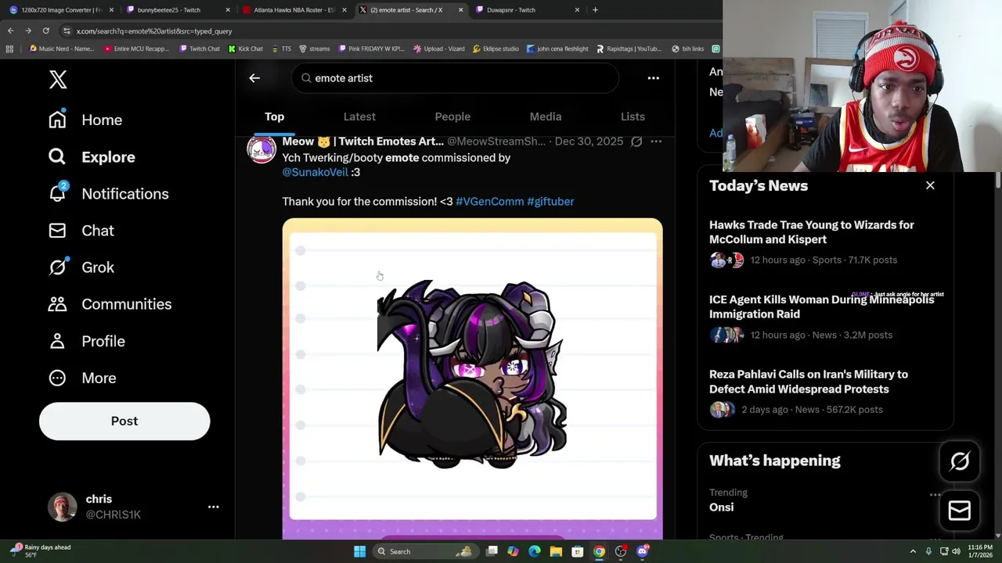
Task: Switch to the Latest tab
Action: click(359, 117)
